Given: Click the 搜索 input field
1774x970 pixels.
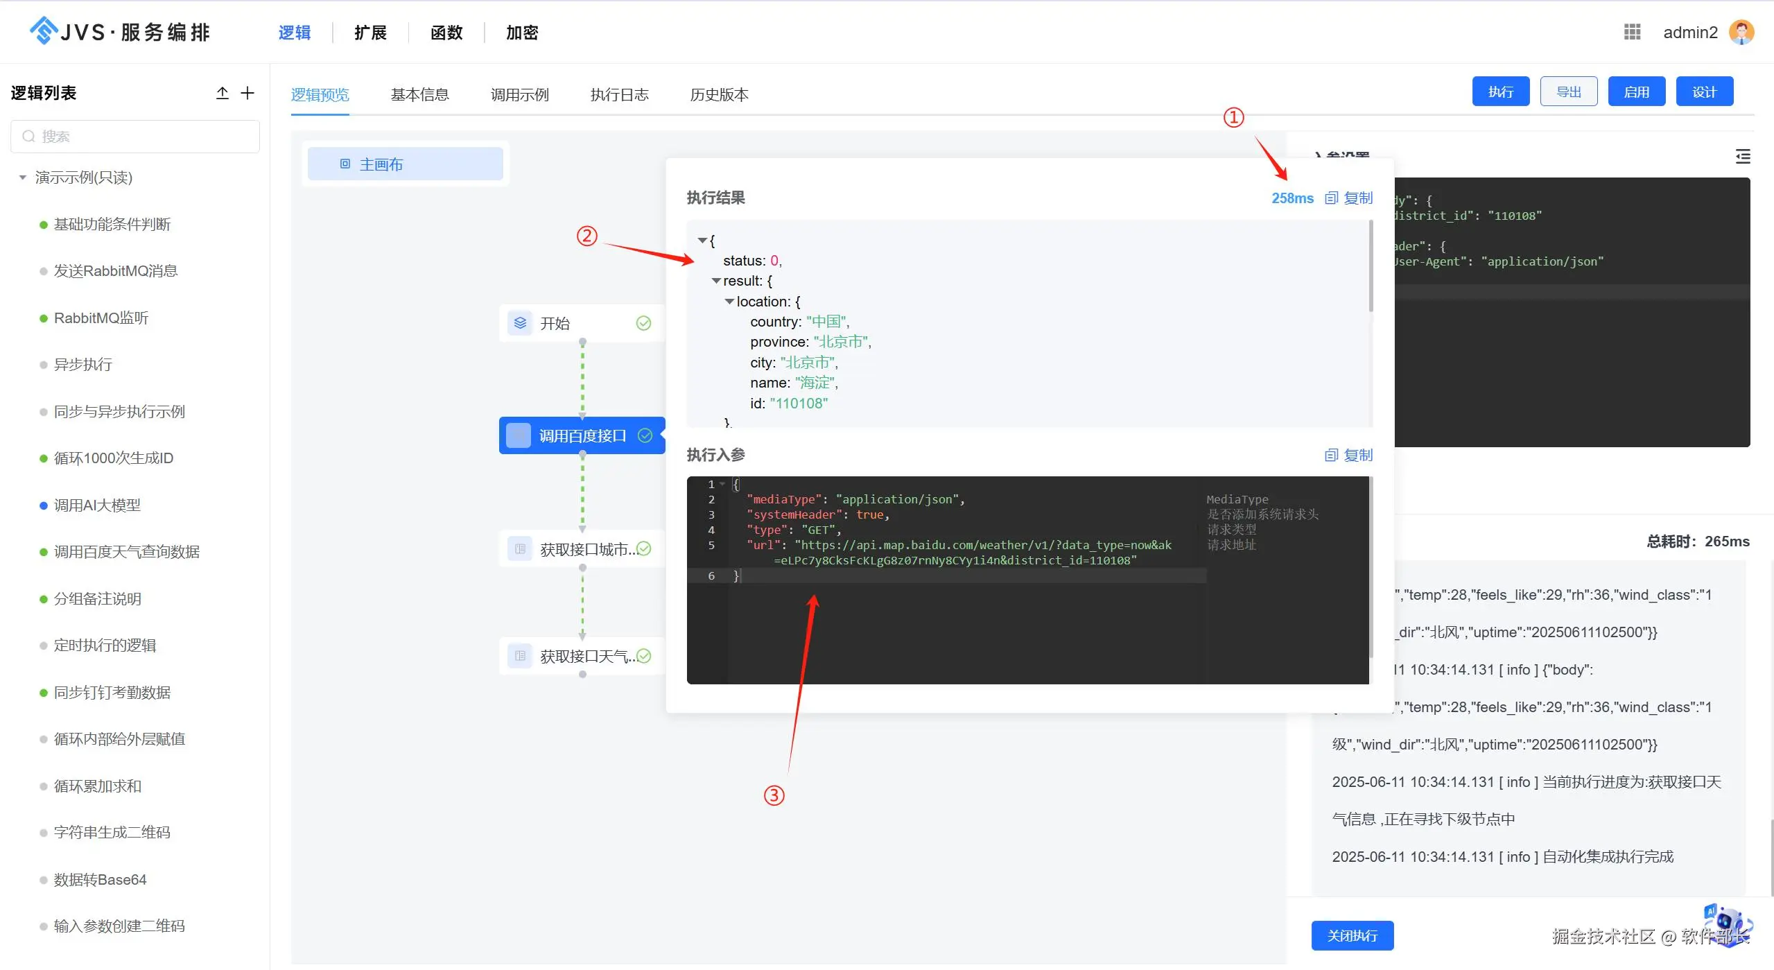Looking at the screenshot, I should pos(135,137).
